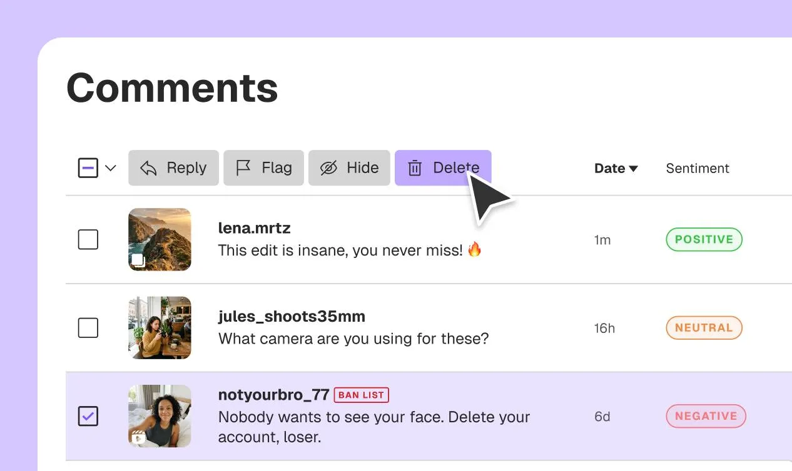This screenshot has width=792, height=471.
Task: Click the reel icon on notyourbro_77 thumbnail
Action: coord(139,437)
